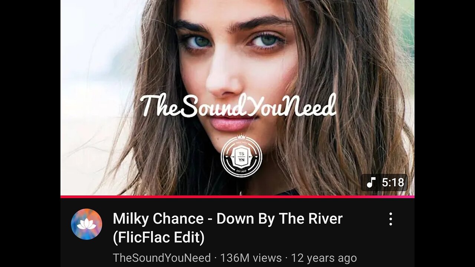Image resolution: width=475 pixels, height=267 pixels.
Task: Open the Milky Chance - Down By The River title
Action: pos(227,228)
